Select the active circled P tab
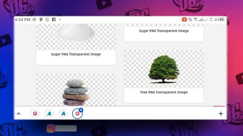 [x=77, y=114]
